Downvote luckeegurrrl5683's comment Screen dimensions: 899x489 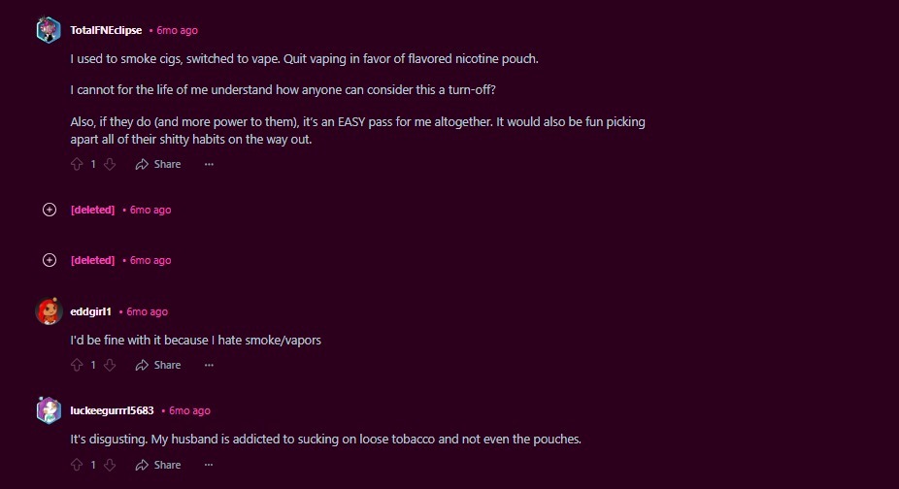click(x=110, y=466)
